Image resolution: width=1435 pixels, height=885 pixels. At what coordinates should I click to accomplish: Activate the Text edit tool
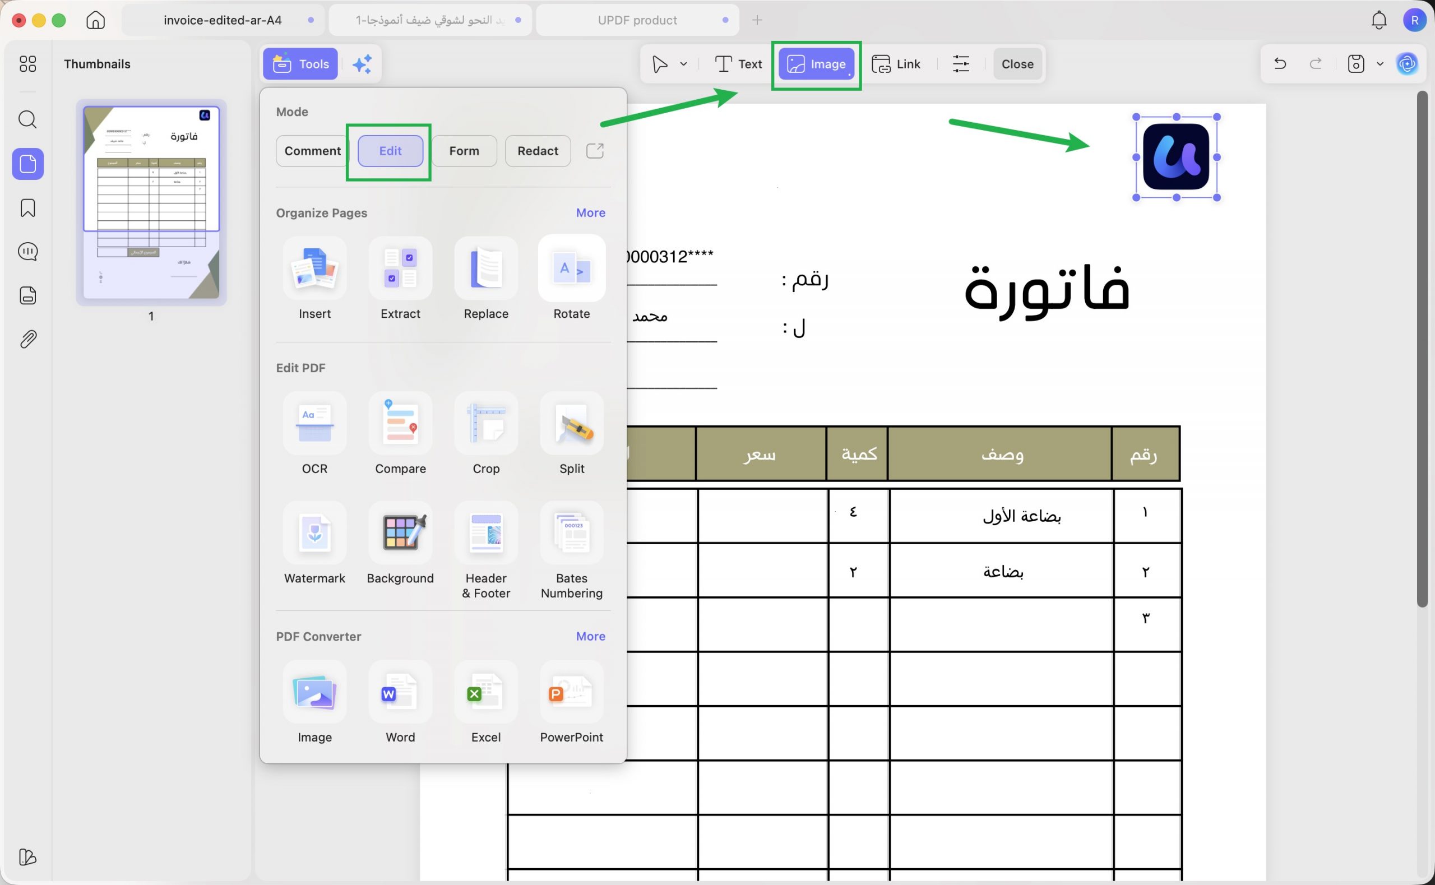[x=739, y=64]
